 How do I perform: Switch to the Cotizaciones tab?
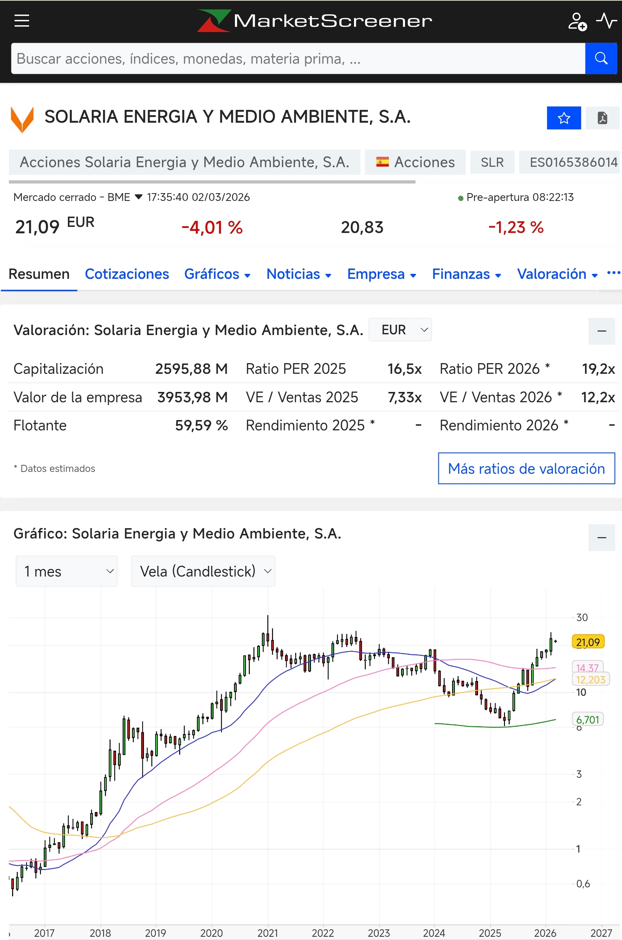tap(127, 274)
